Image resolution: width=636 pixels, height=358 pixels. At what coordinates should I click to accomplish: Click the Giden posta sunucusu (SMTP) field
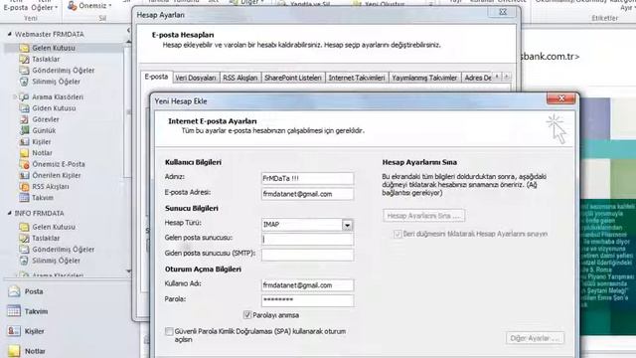click(307, 255)
